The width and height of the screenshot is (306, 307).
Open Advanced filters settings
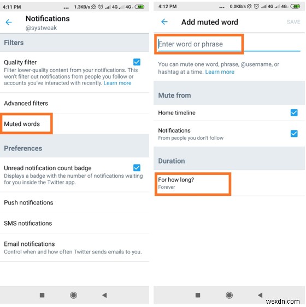[x=74, y=103]
